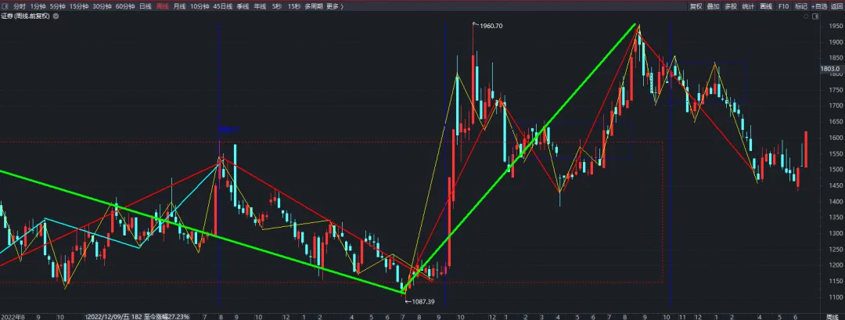Click the 1087.39 low price label

point(423,302)
